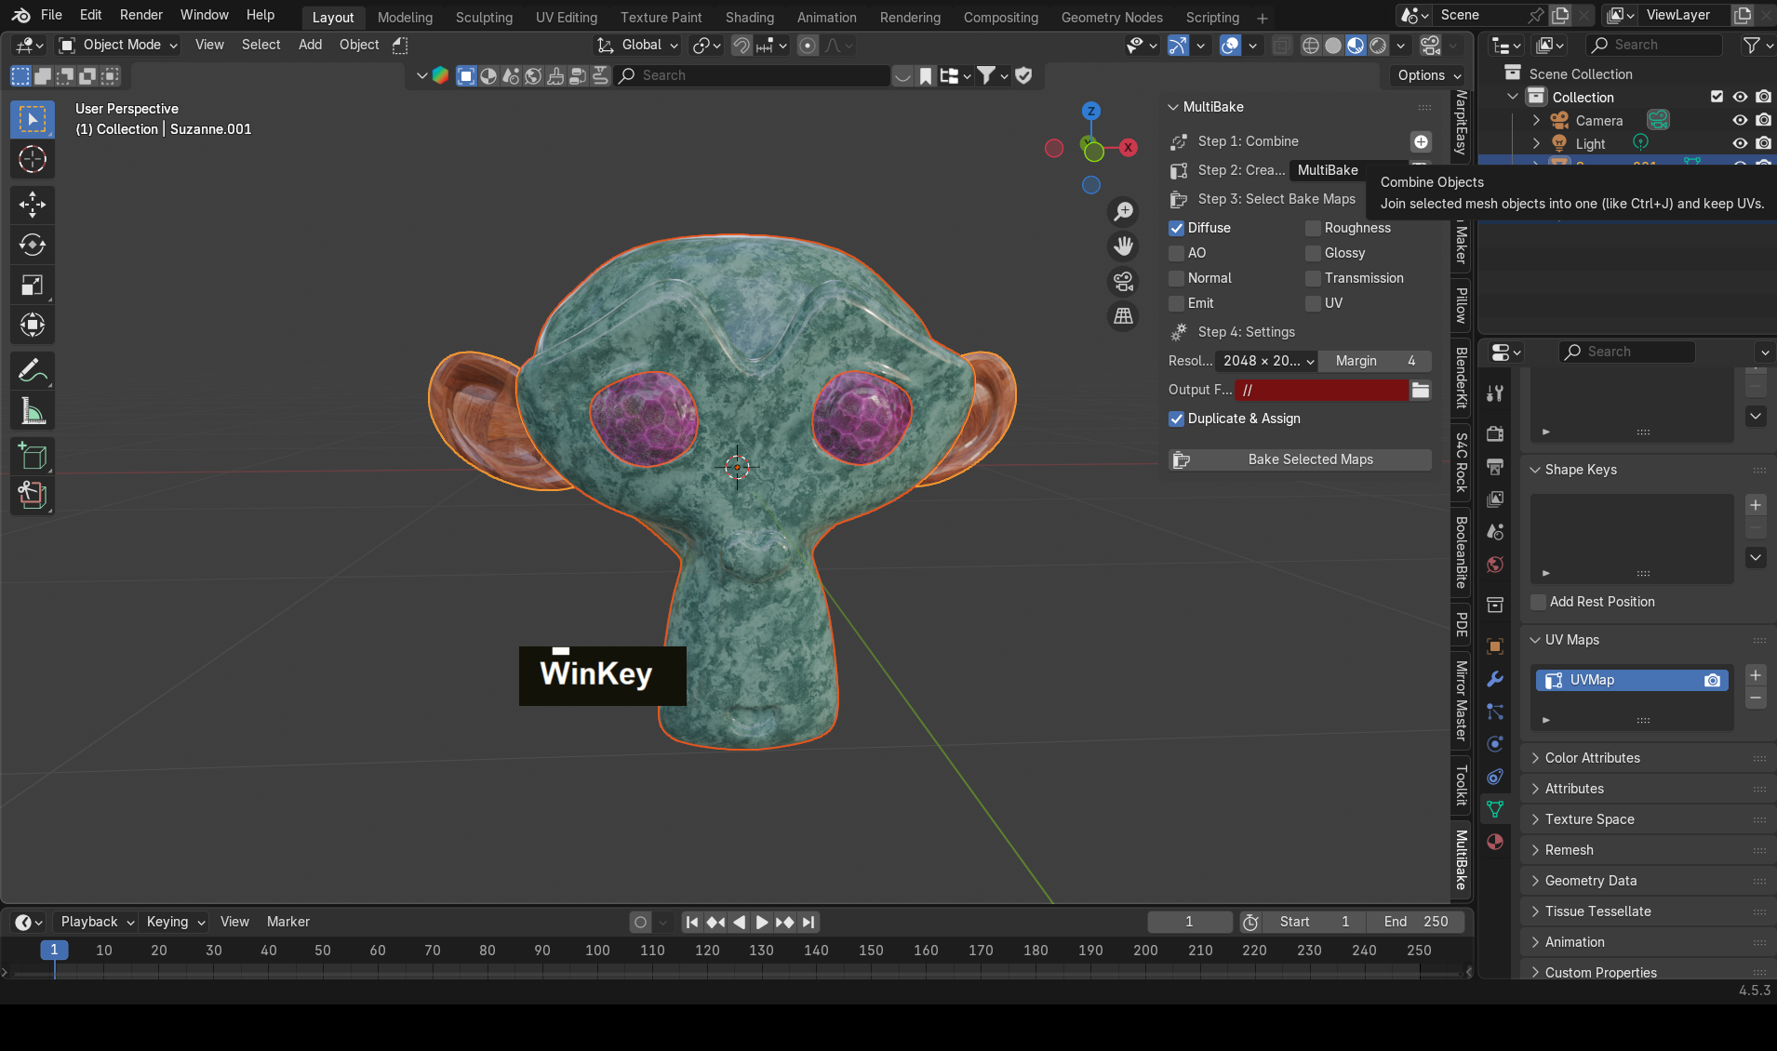Enable the Roughness bake map
The width and height of the screenshot is (1777, 1051).
(1314, 228)
